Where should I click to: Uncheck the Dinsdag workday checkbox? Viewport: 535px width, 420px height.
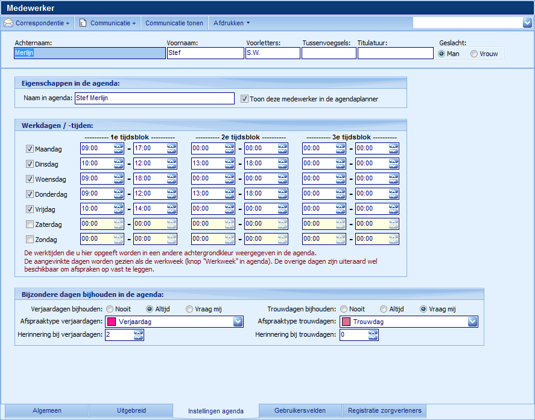30,164
